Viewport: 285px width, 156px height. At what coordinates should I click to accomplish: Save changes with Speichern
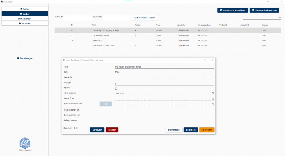tap(191, 130)
